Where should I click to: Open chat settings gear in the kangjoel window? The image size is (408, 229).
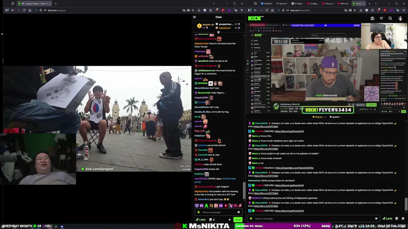tap(229, 219)
